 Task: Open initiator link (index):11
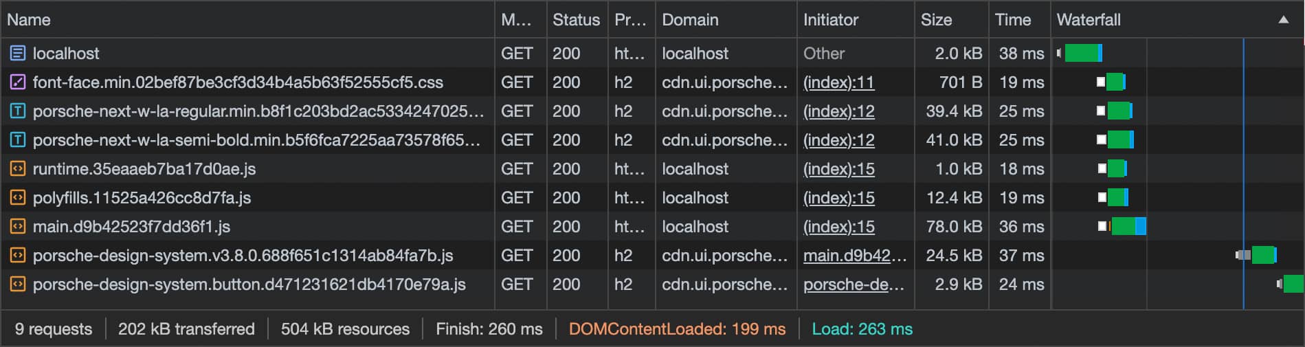coord(838,82)
